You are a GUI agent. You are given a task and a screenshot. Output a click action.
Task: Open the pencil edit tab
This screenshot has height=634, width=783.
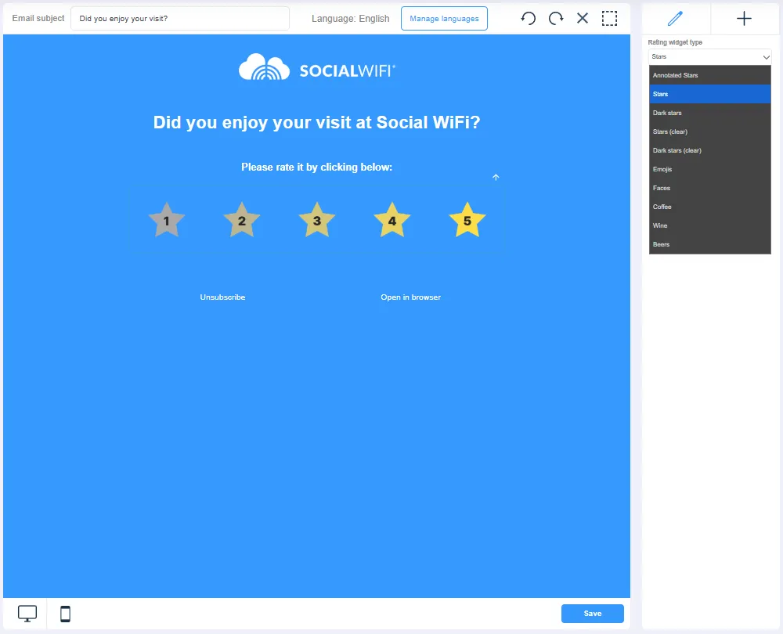point(675,19)
